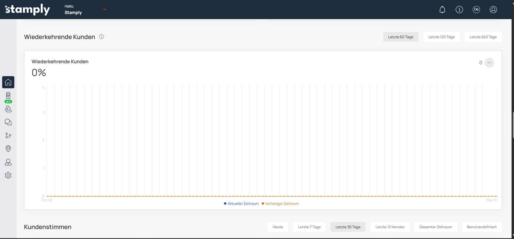Open the user account profile icon
The image size is (514, 239).
[x=493, y=10]
